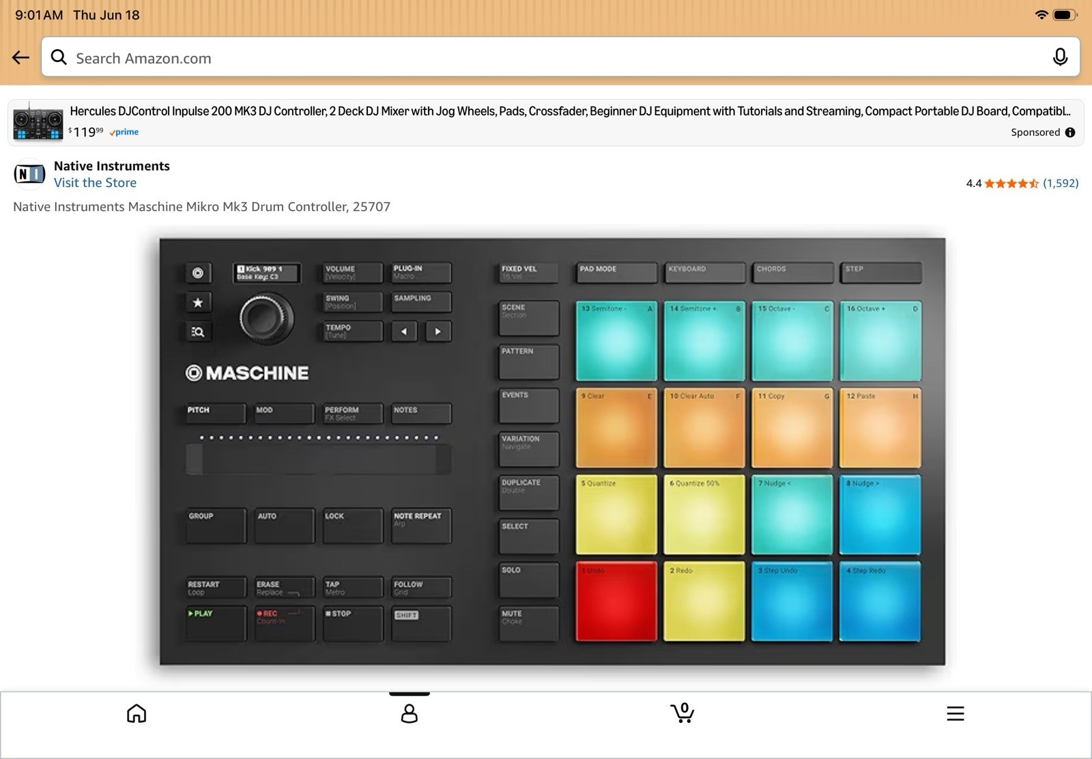Image resolution: width=1092 pixels, height=759 pixels.
Task: Start voice search with the microphone icon
Action: click(1060, 57)
